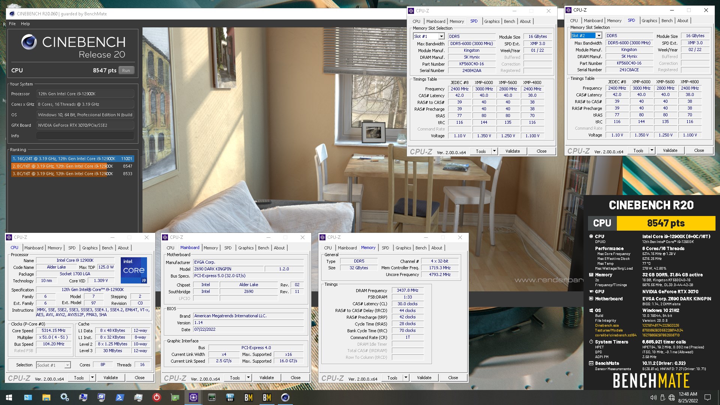Click the Processor field in Your System
Viewport: 720px width, 405px height.
85,94
